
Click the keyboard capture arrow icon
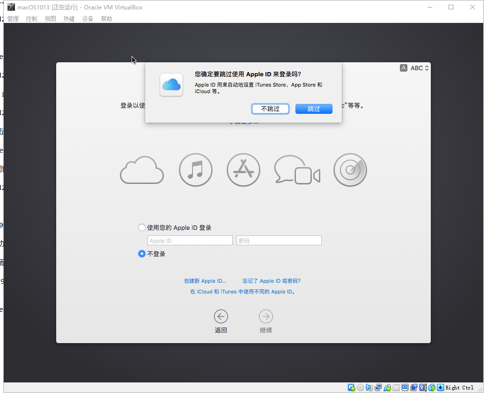click(440, 388)
